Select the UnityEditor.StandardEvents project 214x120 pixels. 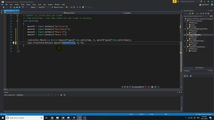(x=197, y=47)
